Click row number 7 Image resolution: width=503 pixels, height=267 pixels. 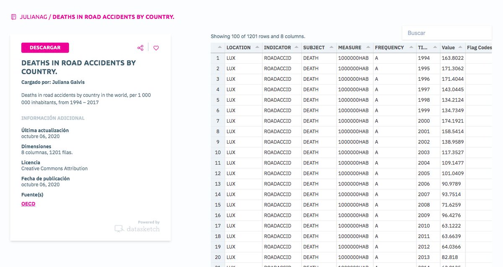tap(218, 121)
